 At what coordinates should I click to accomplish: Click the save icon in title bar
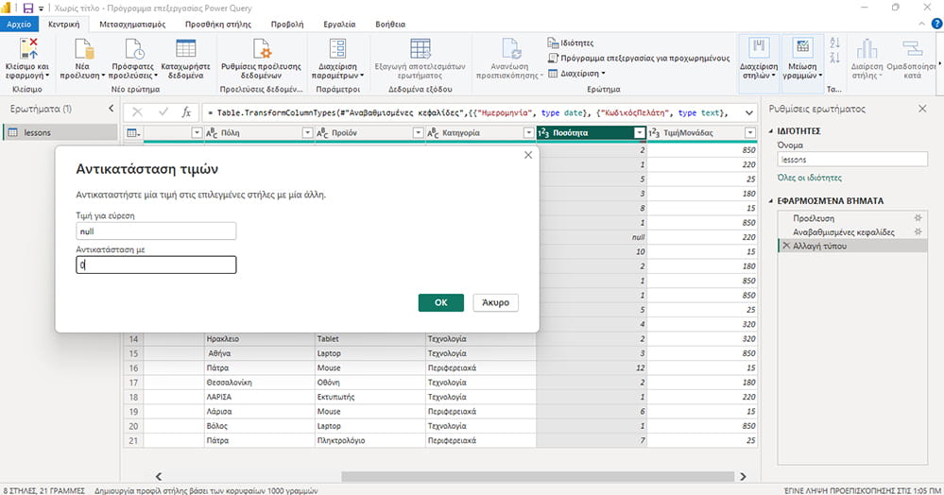click(x=27, y=8)
